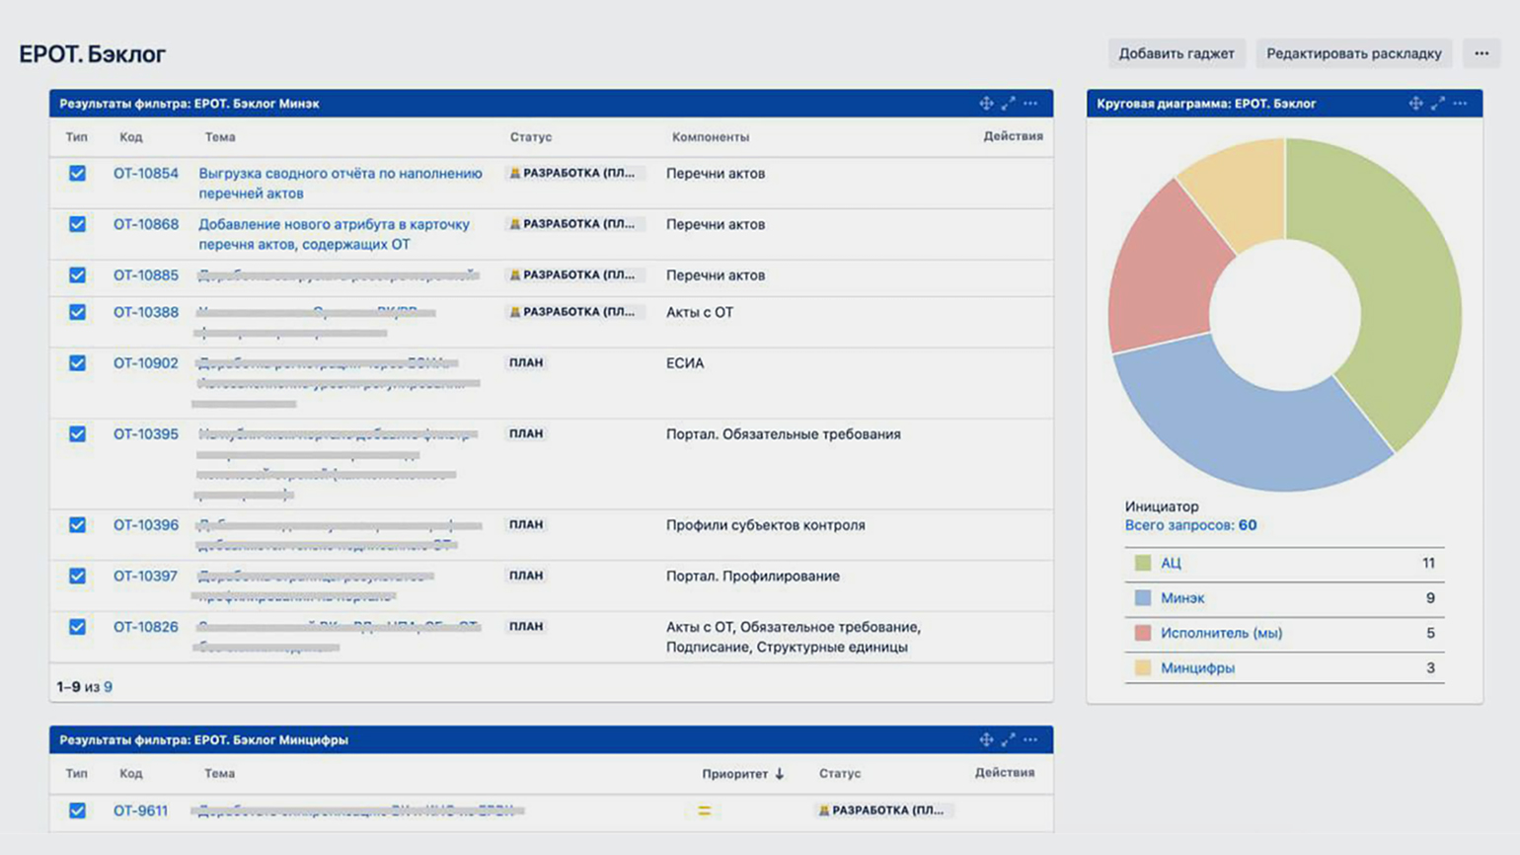
Task: Click the issue type icon for OT-10854
Action: [x=77, y=174]
